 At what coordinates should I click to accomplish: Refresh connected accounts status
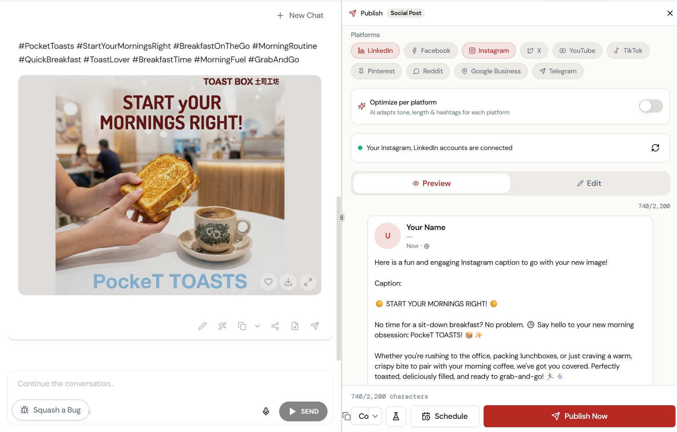click(x=655, y=148)
